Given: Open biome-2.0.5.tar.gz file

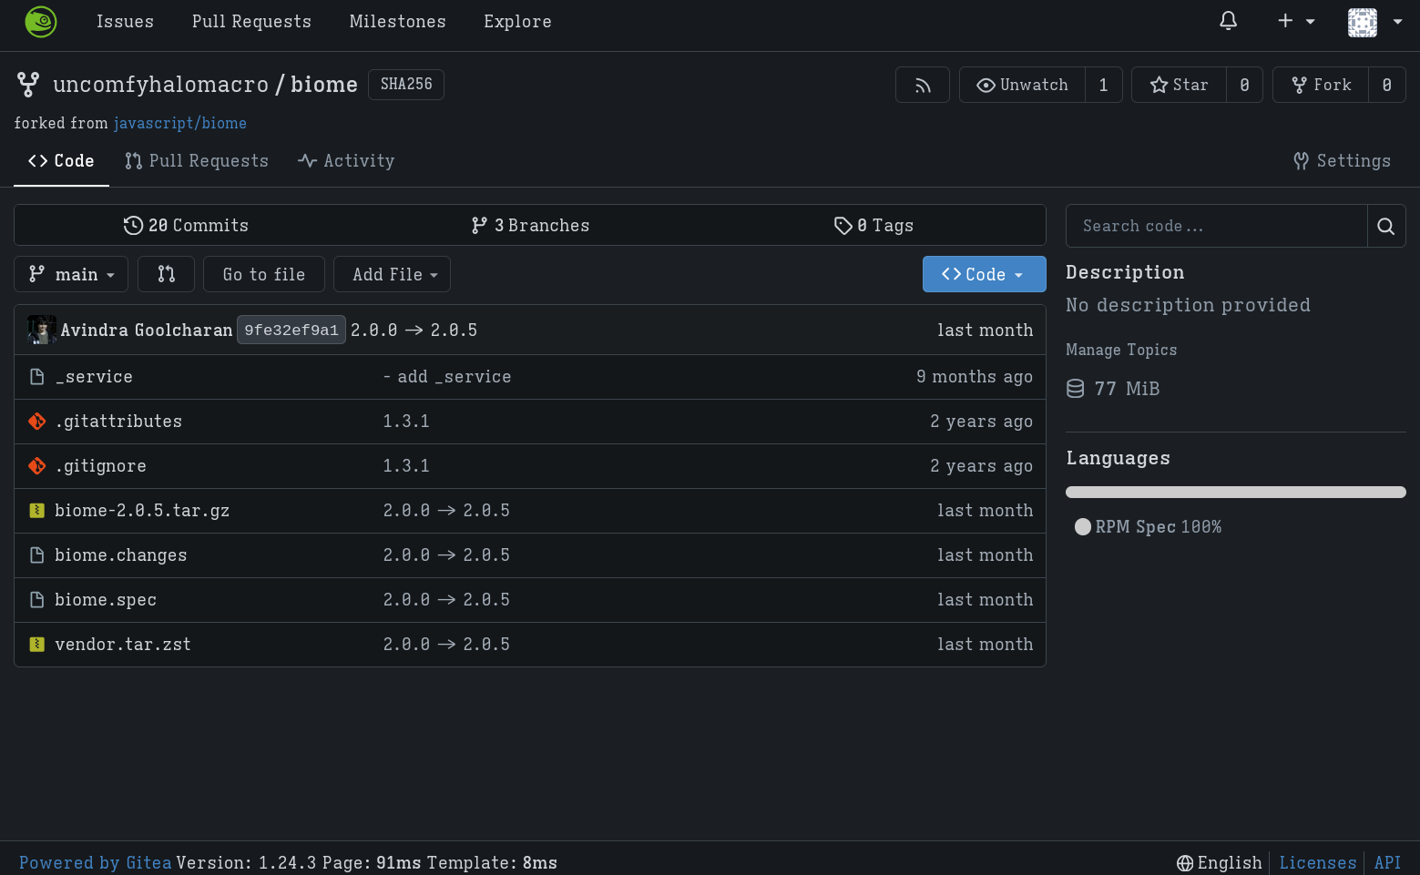Looking at the screenshot, I should click(x=142, y=511).
